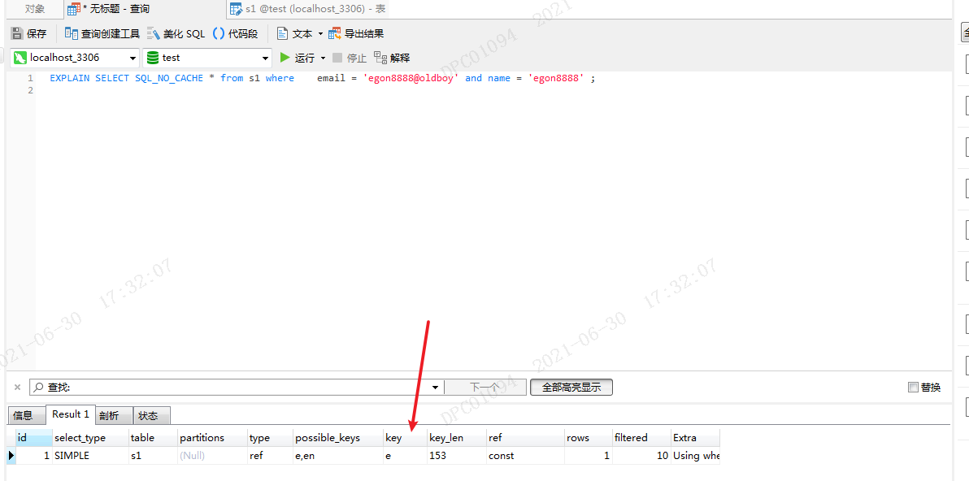Select the 'Using whe' Extra cell

click(x=695, y=456)
